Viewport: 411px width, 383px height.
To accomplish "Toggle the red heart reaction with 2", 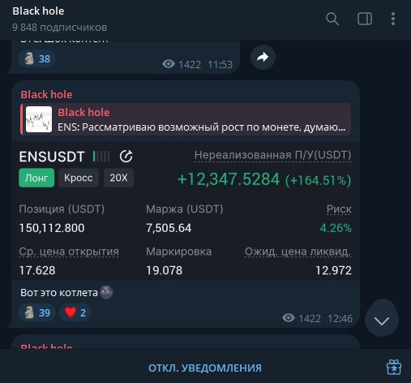I will click(x=75, y=312).
